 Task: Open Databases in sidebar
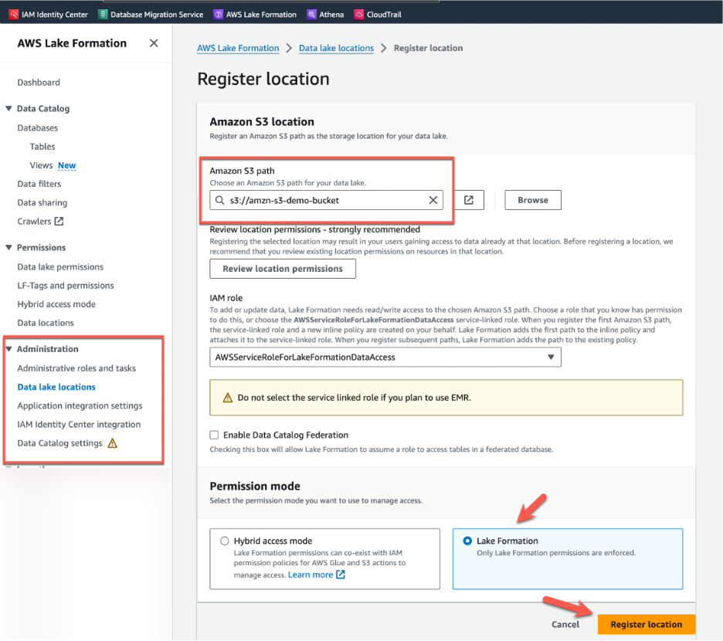tap(38, 127)
